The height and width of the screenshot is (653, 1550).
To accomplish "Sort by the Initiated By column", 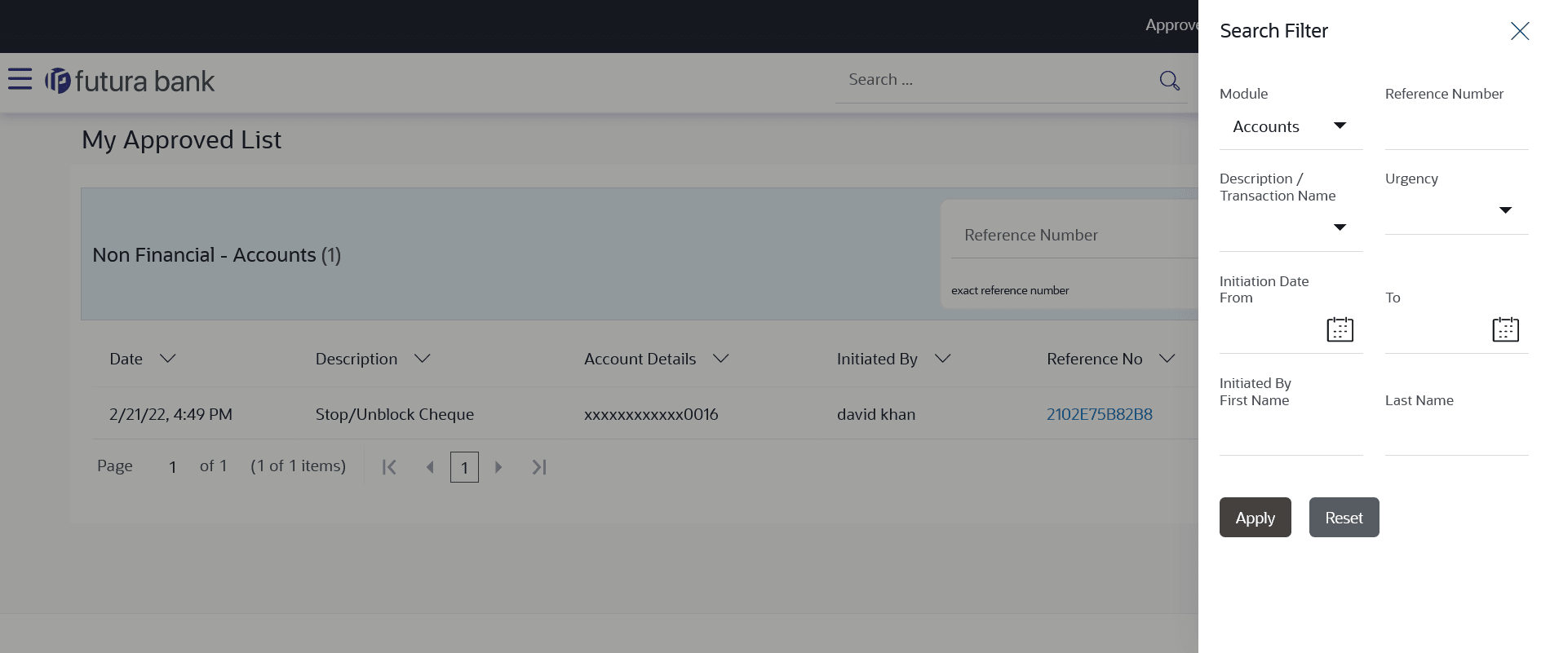I will point(942,359).
